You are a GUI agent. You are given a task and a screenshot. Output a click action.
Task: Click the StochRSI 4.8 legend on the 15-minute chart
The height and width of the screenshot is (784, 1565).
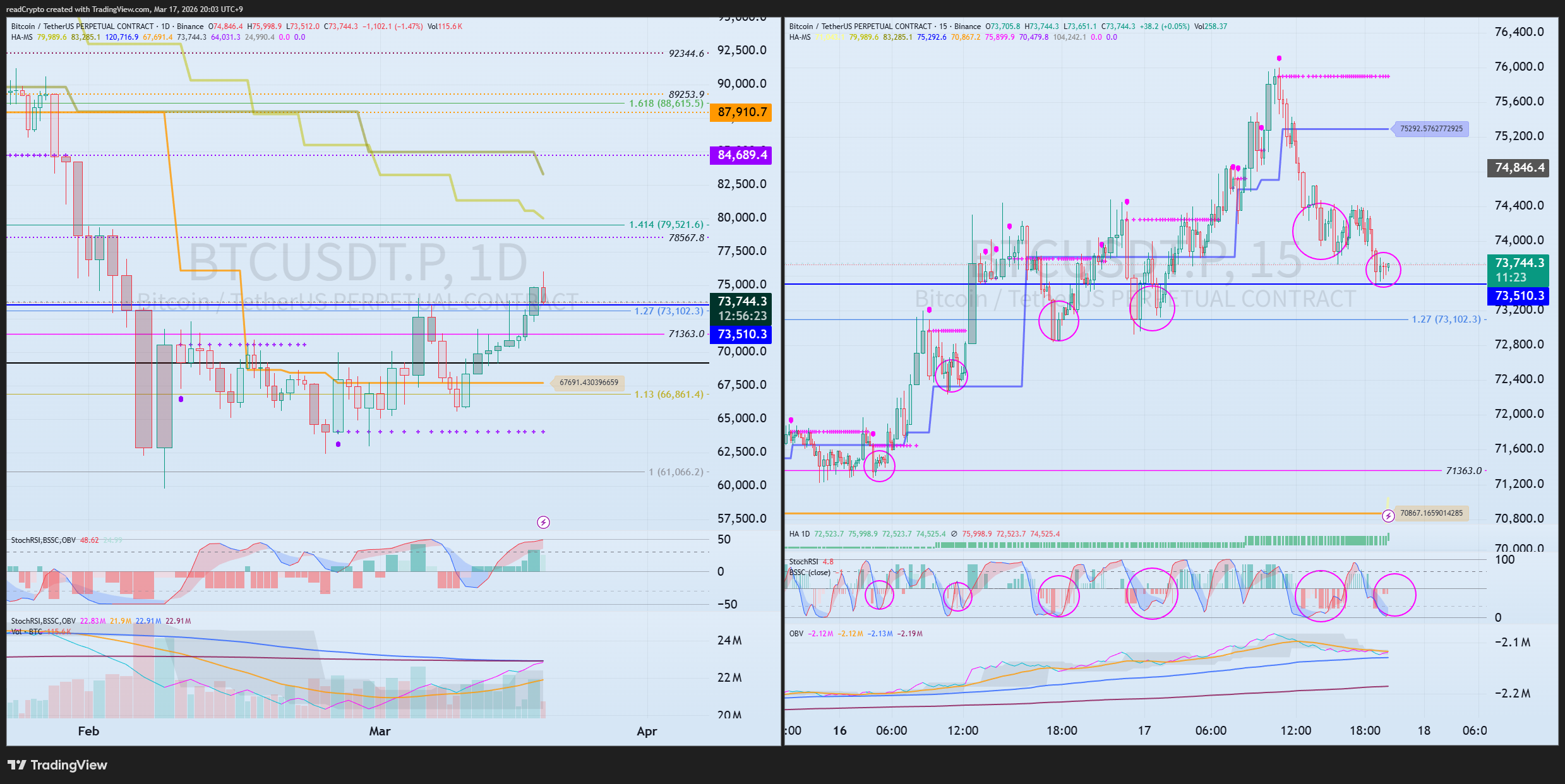pyautogui.click(x=811, y=562)
